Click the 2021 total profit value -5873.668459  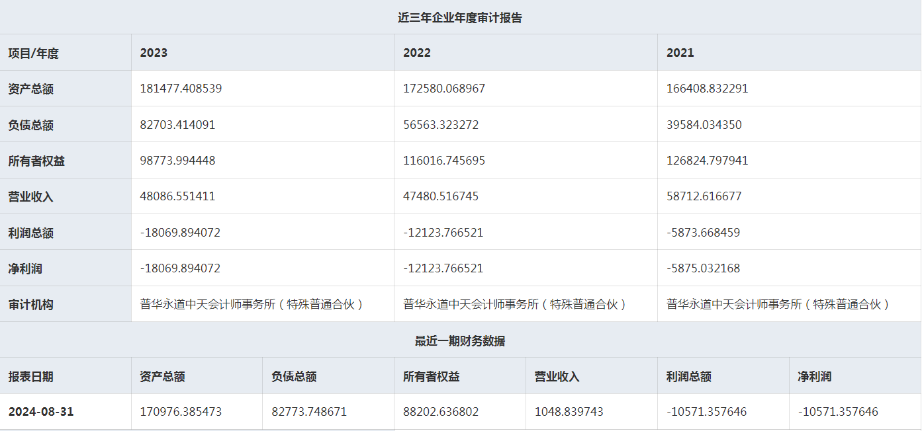click(x=704, y=233)
